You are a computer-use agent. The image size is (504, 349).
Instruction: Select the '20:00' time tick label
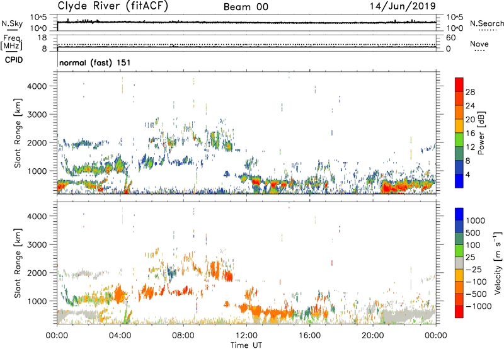click(x=372, y=336)
